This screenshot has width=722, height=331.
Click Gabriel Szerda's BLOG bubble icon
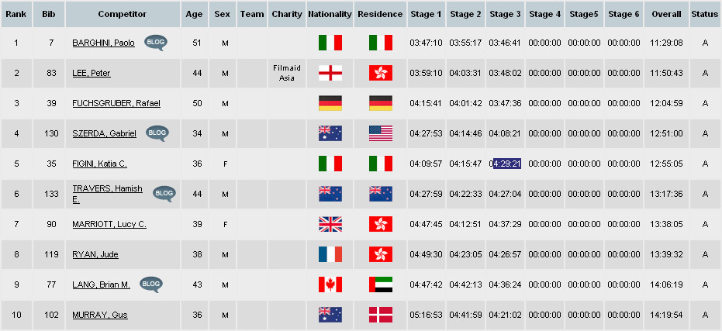157,133
